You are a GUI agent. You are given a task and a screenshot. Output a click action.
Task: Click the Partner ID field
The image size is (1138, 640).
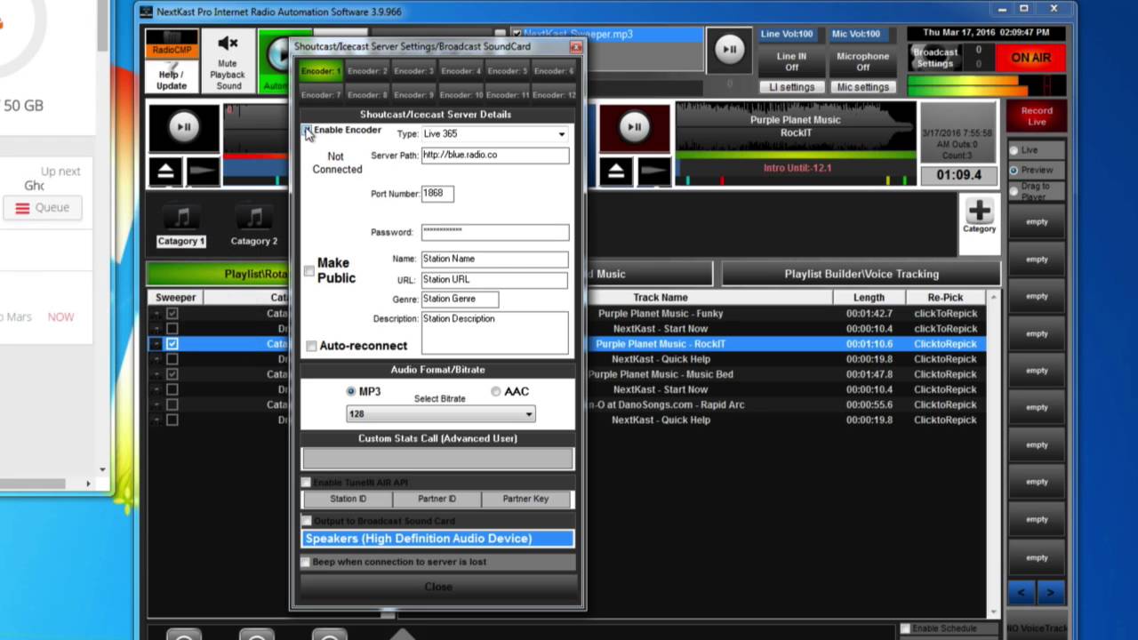point(437,500)
